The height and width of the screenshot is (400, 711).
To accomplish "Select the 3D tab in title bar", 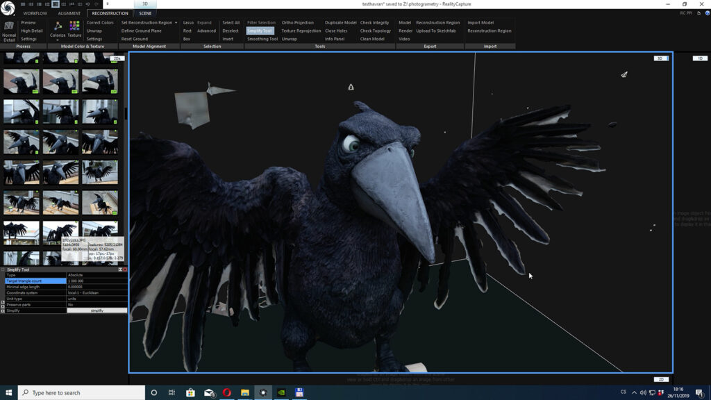I will (x=145, y=3).
